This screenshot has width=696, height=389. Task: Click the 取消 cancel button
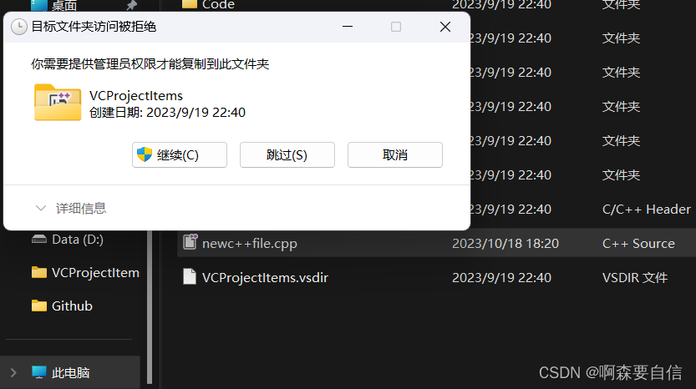point(395,154)
